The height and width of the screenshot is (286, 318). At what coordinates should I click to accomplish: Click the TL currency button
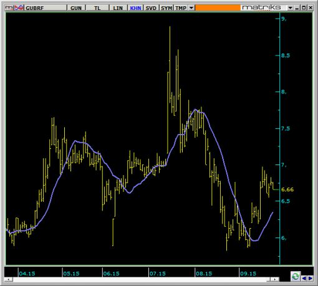point(97,8)
